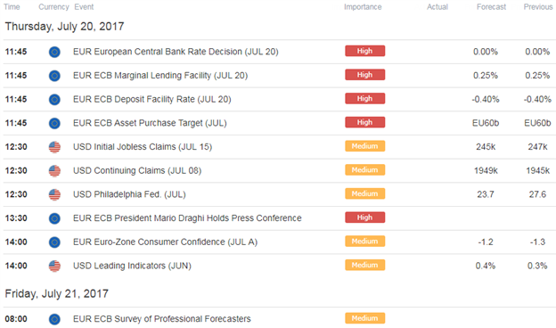
Task: Click the US flag next to Continuing Claims
Action: pyautogui.click(x=54, y=170)
